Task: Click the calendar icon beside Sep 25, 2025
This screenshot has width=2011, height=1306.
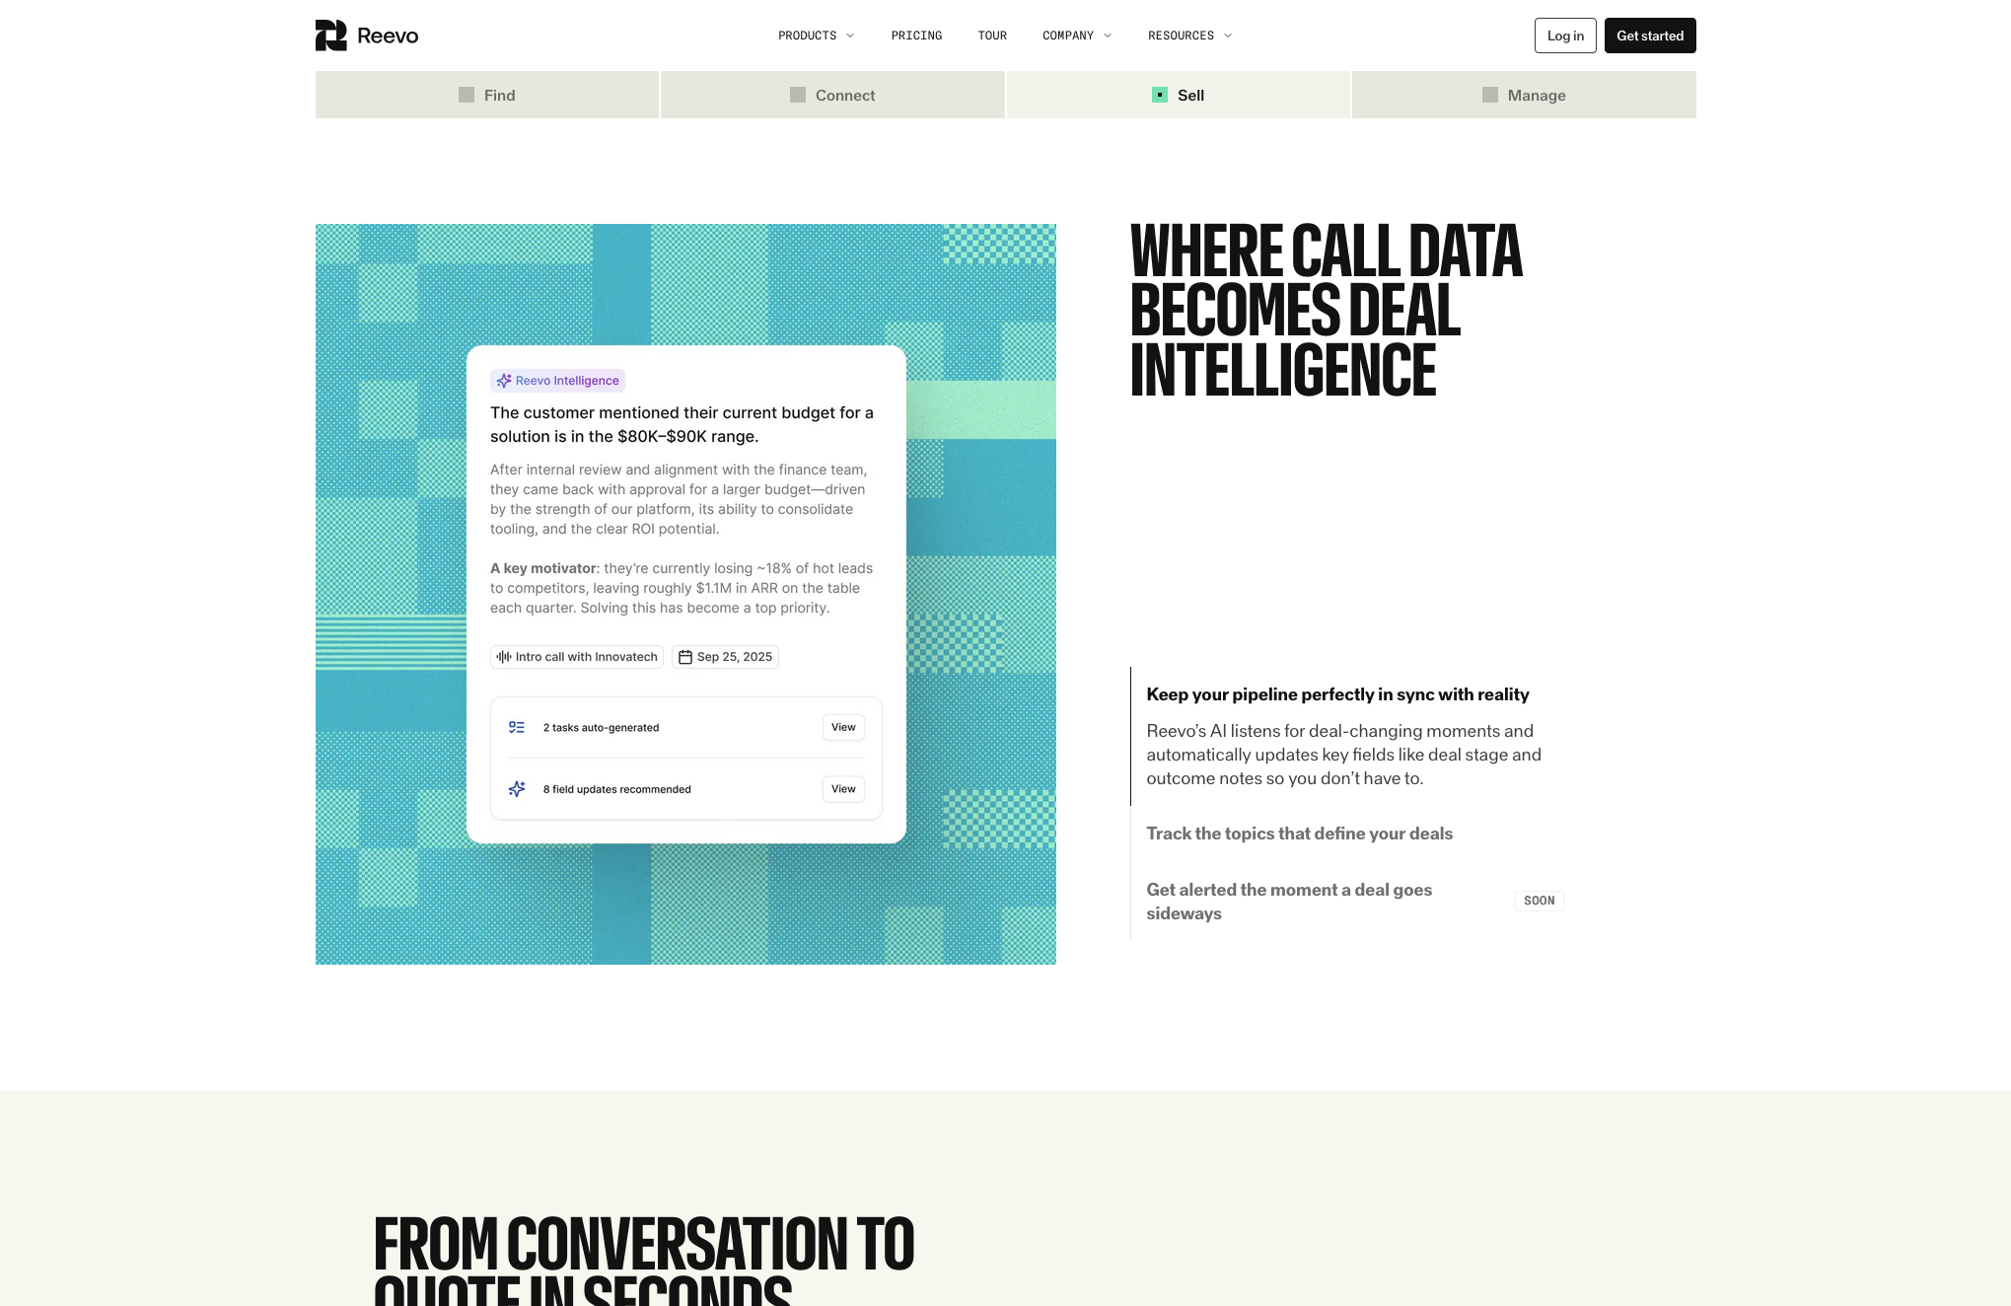Action: click(684, 657)
